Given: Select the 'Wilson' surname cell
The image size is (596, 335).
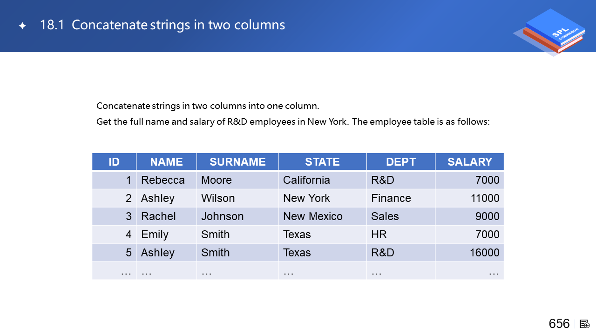Looking at the screenshot, I should [x=218, y=198].
